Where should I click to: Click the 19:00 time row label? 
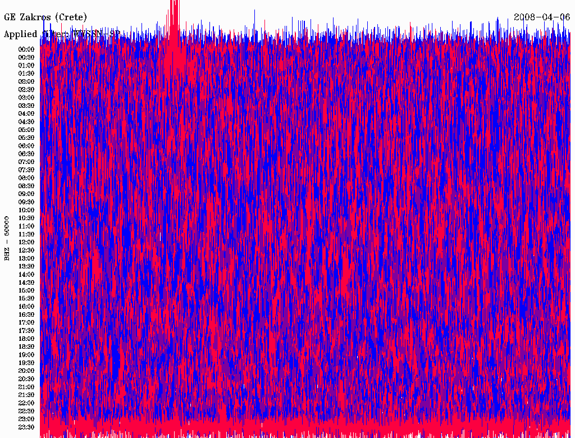tap(26, 355)
